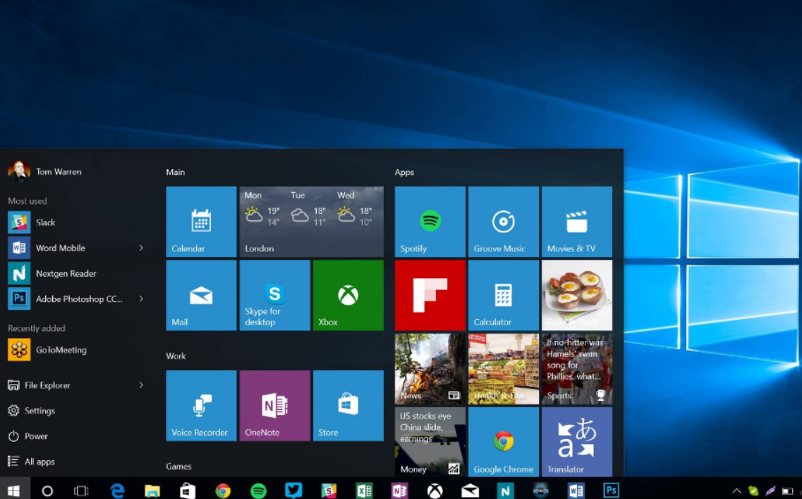Select Power in Start menu

coord(36,436)
